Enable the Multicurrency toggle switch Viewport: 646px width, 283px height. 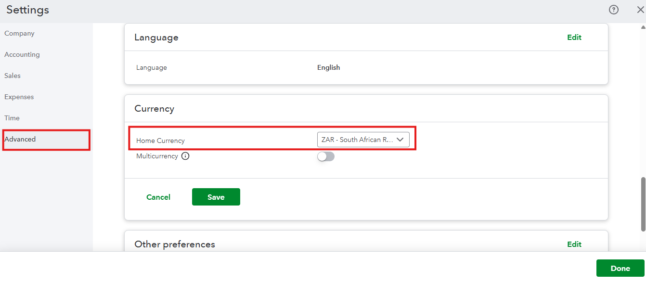pos(326,156)
